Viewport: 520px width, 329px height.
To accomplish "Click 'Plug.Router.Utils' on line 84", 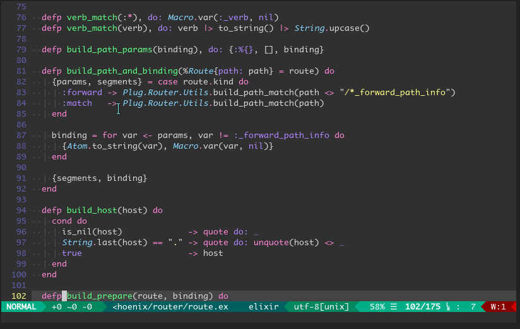I will tap(165, 103).
